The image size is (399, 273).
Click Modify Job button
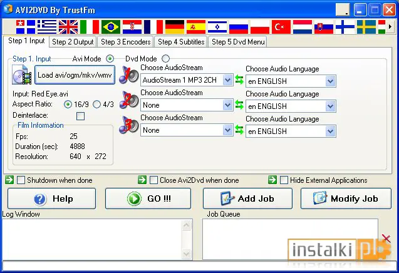(x=346, y=198)
